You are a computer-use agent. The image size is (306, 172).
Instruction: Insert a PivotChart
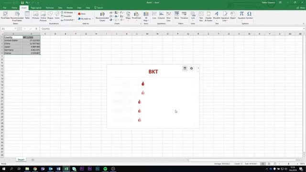[136, 16]
